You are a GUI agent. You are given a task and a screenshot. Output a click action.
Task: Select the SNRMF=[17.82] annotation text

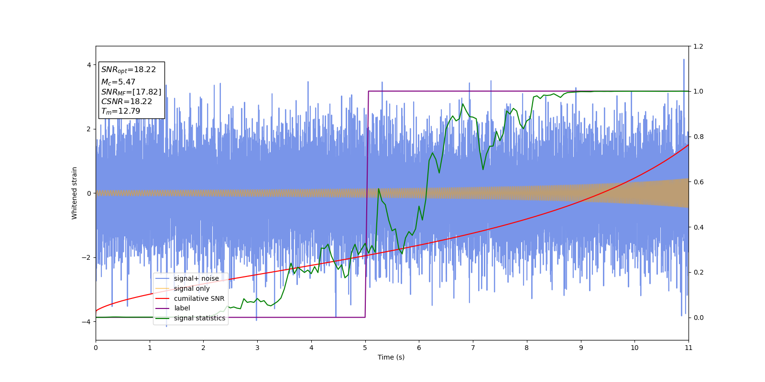[x=131, y=92]
